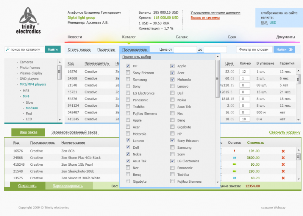
Task: Open Брак in main navigation
Action: pos(232,37)
